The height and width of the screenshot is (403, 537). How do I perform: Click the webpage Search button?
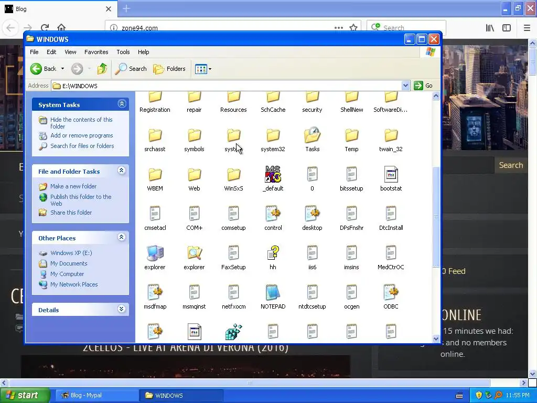(511, 165)
